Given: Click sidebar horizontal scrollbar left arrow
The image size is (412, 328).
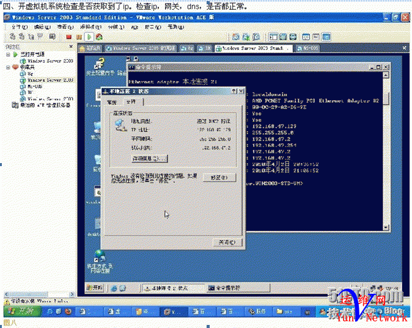Looking at the screenshot, I should (6, 294).
